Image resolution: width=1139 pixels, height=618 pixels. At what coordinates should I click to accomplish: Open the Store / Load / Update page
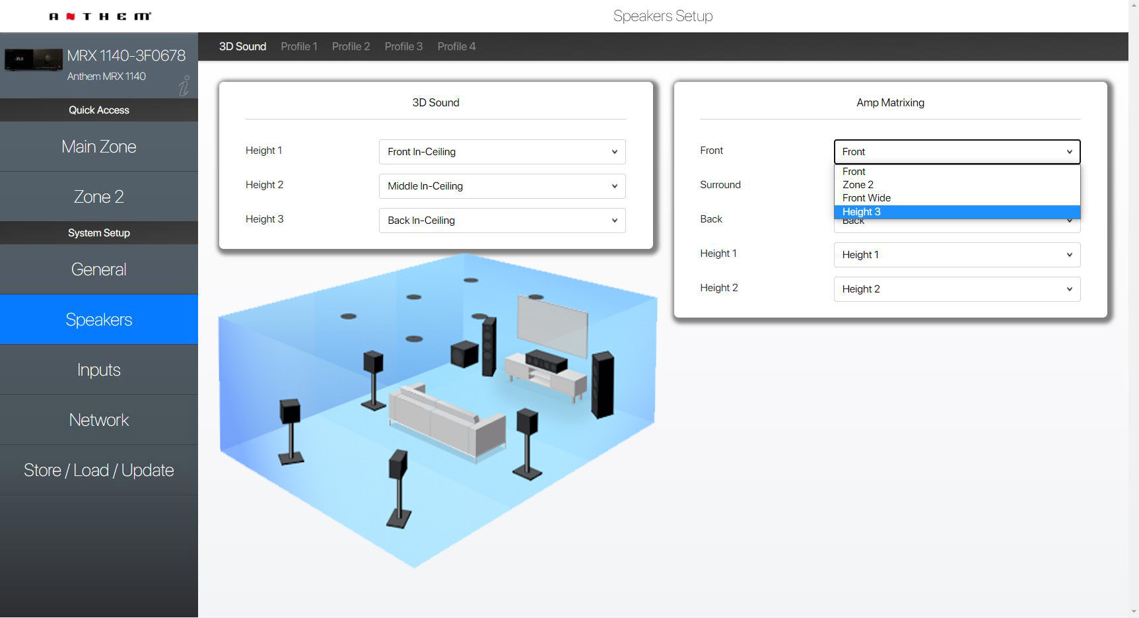(99, 470)
